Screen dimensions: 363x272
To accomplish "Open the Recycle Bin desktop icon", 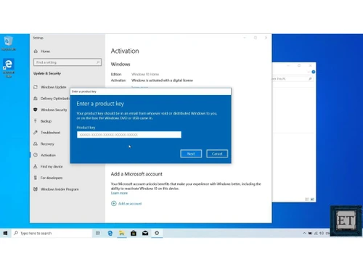I will point(9,44).
